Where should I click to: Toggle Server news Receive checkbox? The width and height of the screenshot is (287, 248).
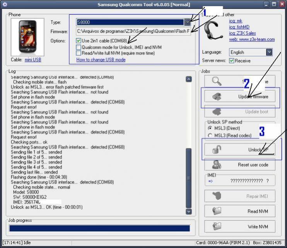click(232, 61)
